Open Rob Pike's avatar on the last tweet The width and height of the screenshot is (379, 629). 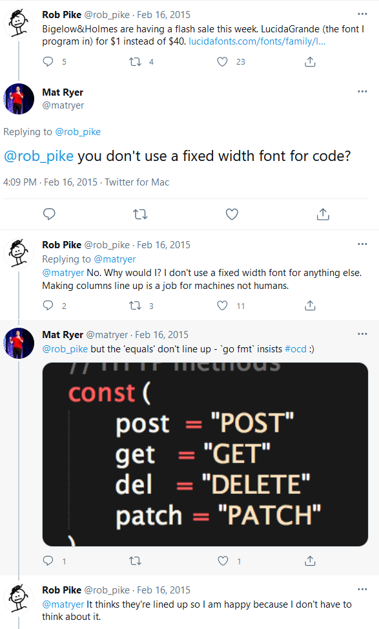tap(19, 598)
